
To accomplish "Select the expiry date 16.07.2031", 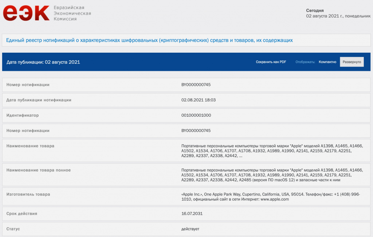I will click(192, 213).
